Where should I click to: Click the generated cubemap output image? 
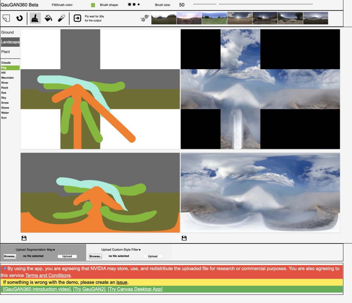tap(261, 89)
